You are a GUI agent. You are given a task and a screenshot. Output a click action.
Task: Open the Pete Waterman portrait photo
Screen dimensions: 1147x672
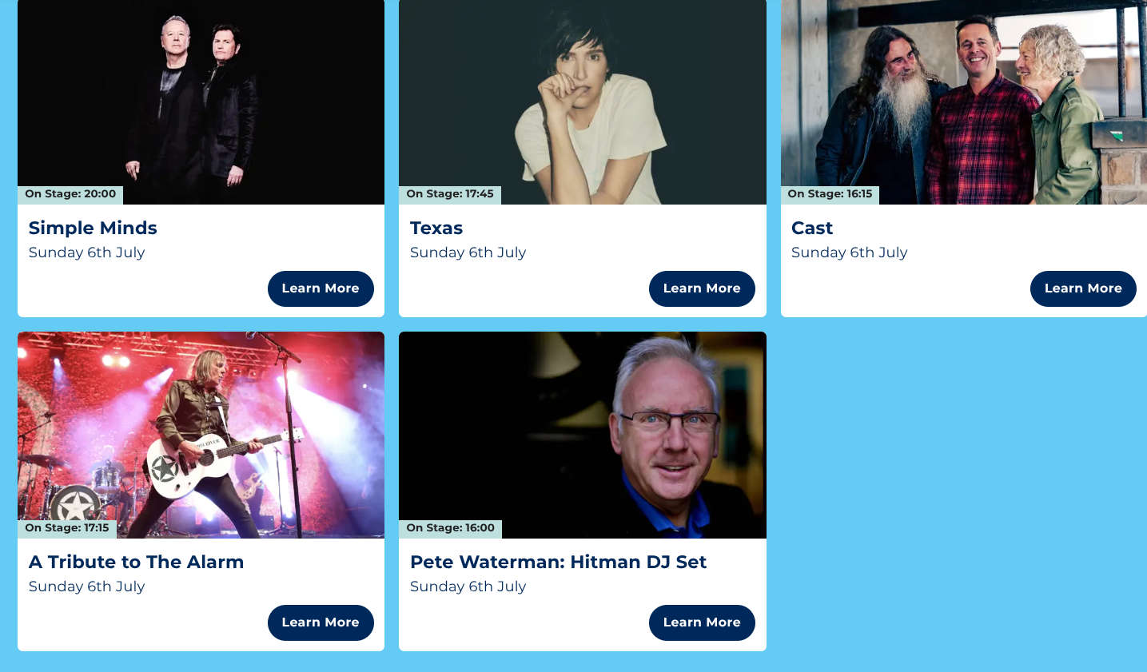coord(583,435)
